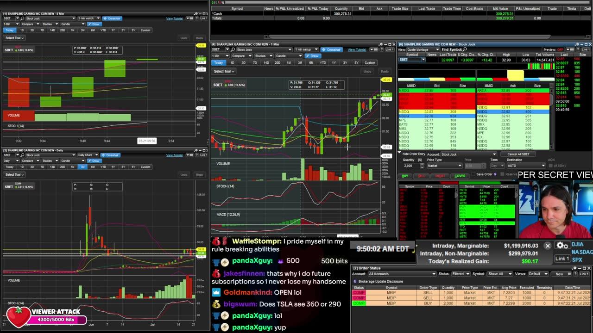The image size is (593, 333).
Task: Open Price Type Market dropdown
Action: click(445, 166)
